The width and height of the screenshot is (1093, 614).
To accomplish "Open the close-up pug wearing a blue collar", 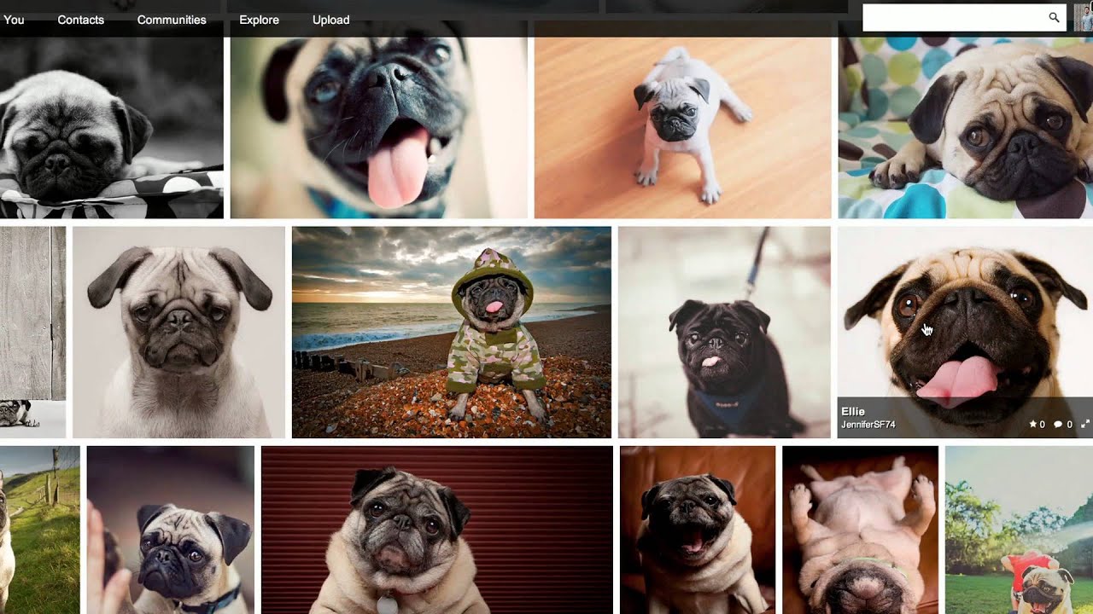I will tap(379, 119).
